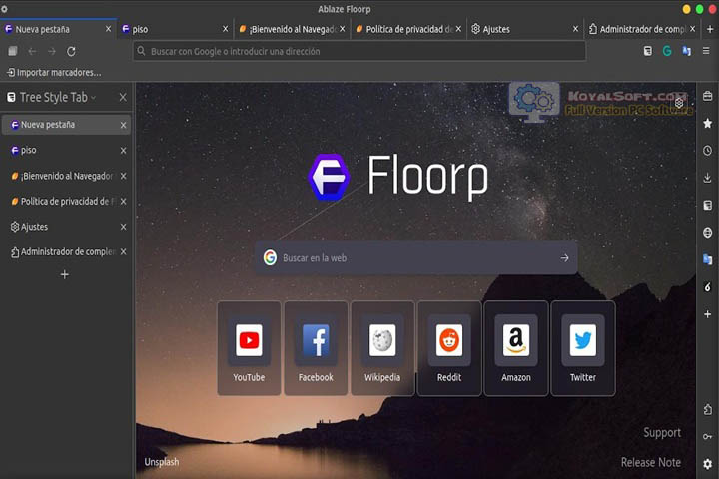Viewport: 719px width, 479px height.
Task: Go back to previous page
Action: tap(32, 51)
